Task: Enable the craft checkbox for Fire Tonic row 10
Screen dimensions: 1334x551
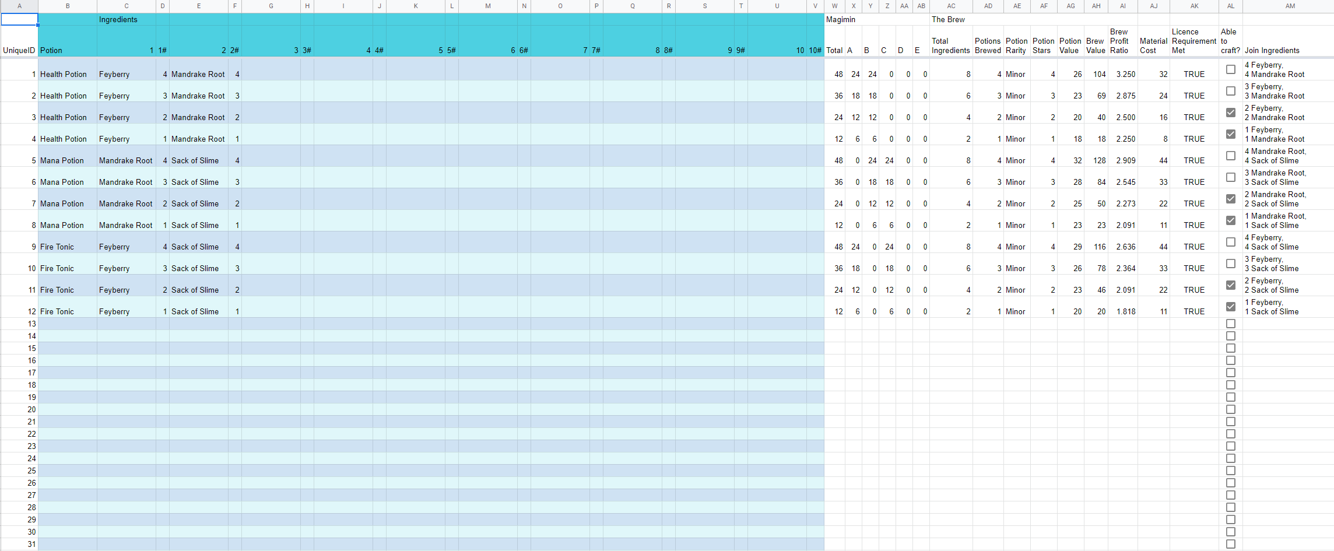Action: coord(1230,264)
